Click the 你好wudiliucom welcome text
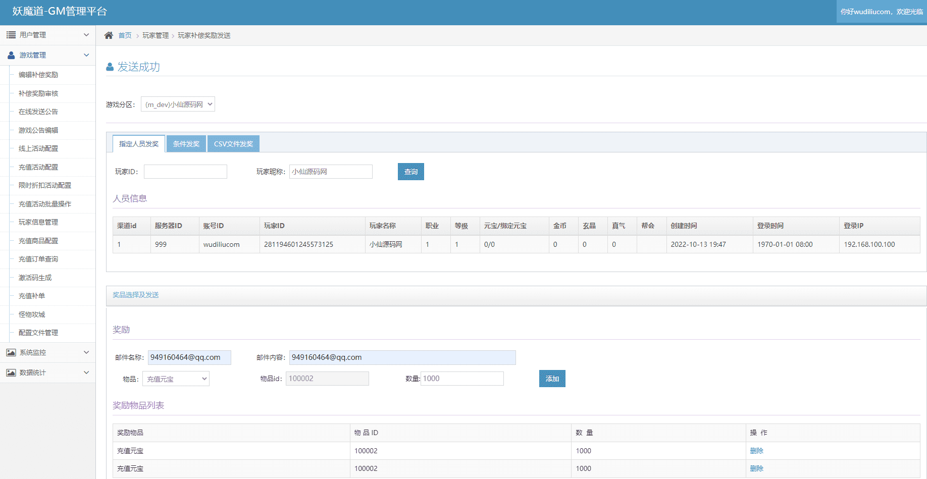 pyautogui.click(x=882, y=12)
